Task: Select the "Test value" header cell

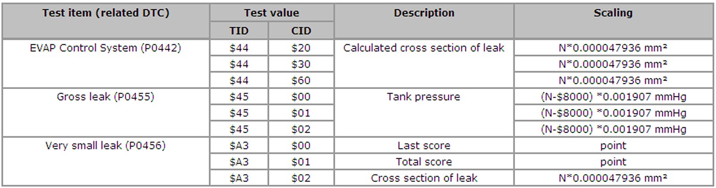Action: tap(271, 13)
